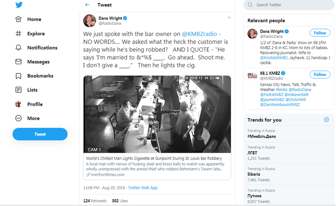The image size is (336, 206).
Task: Click the Notifications bell icon
Action: click(x=18, y=48)
